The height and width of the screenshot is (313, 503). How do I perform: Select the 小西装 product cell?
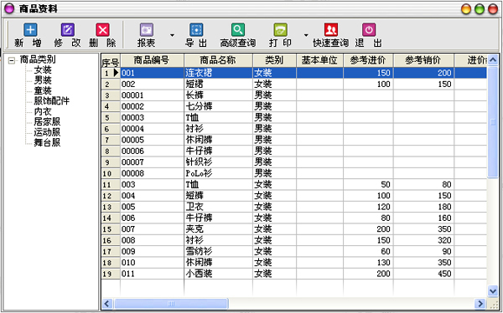pyautogui.click(x=218, y=274)
